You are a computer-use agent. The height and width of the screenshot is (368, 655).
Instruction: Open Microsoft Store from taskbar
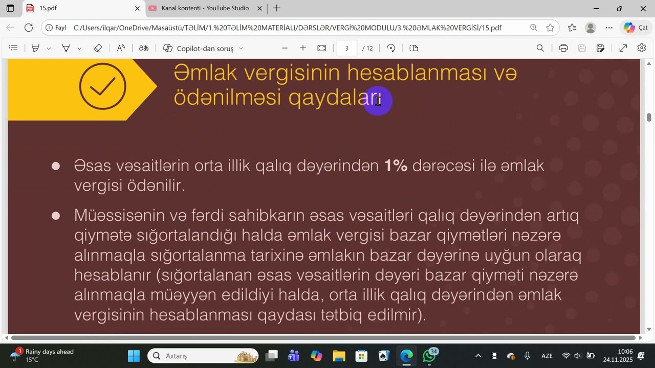click(362, 356)
